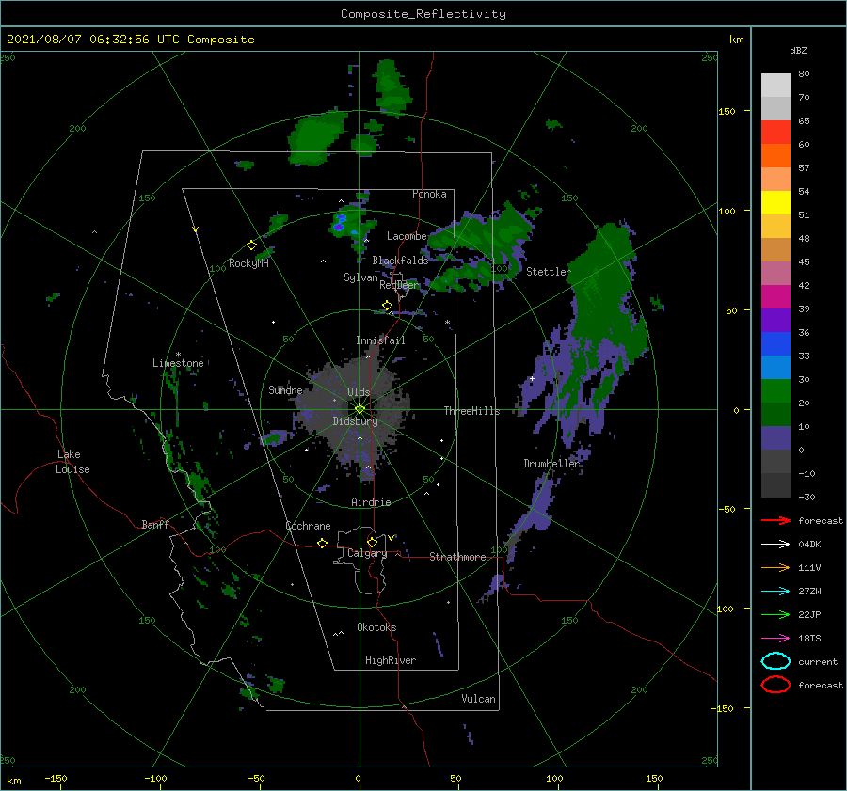Click the yellow diamond marker near RockyMH

(251, 245)
